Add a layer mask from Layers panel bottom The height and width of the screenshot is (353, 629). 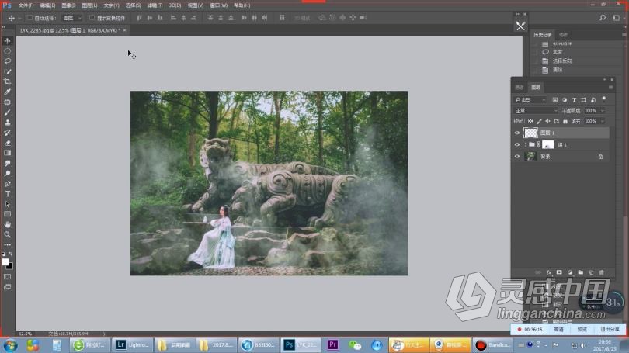tap(559, 272)
